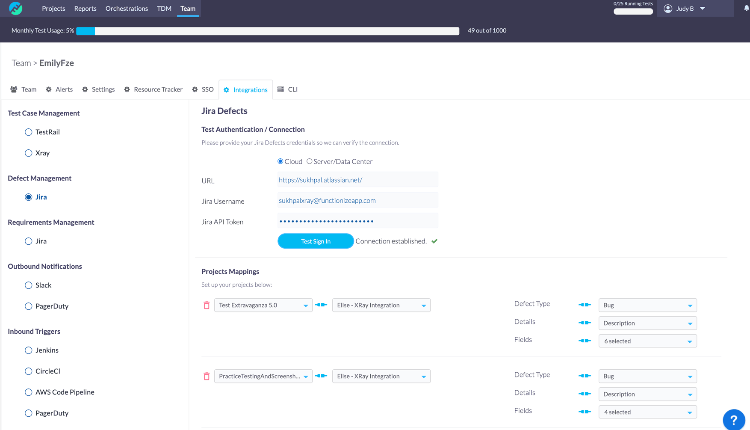Open the second Details Description dropdown
The width and height of the screenshot is (750, 430).
click(x=648, y=394)
